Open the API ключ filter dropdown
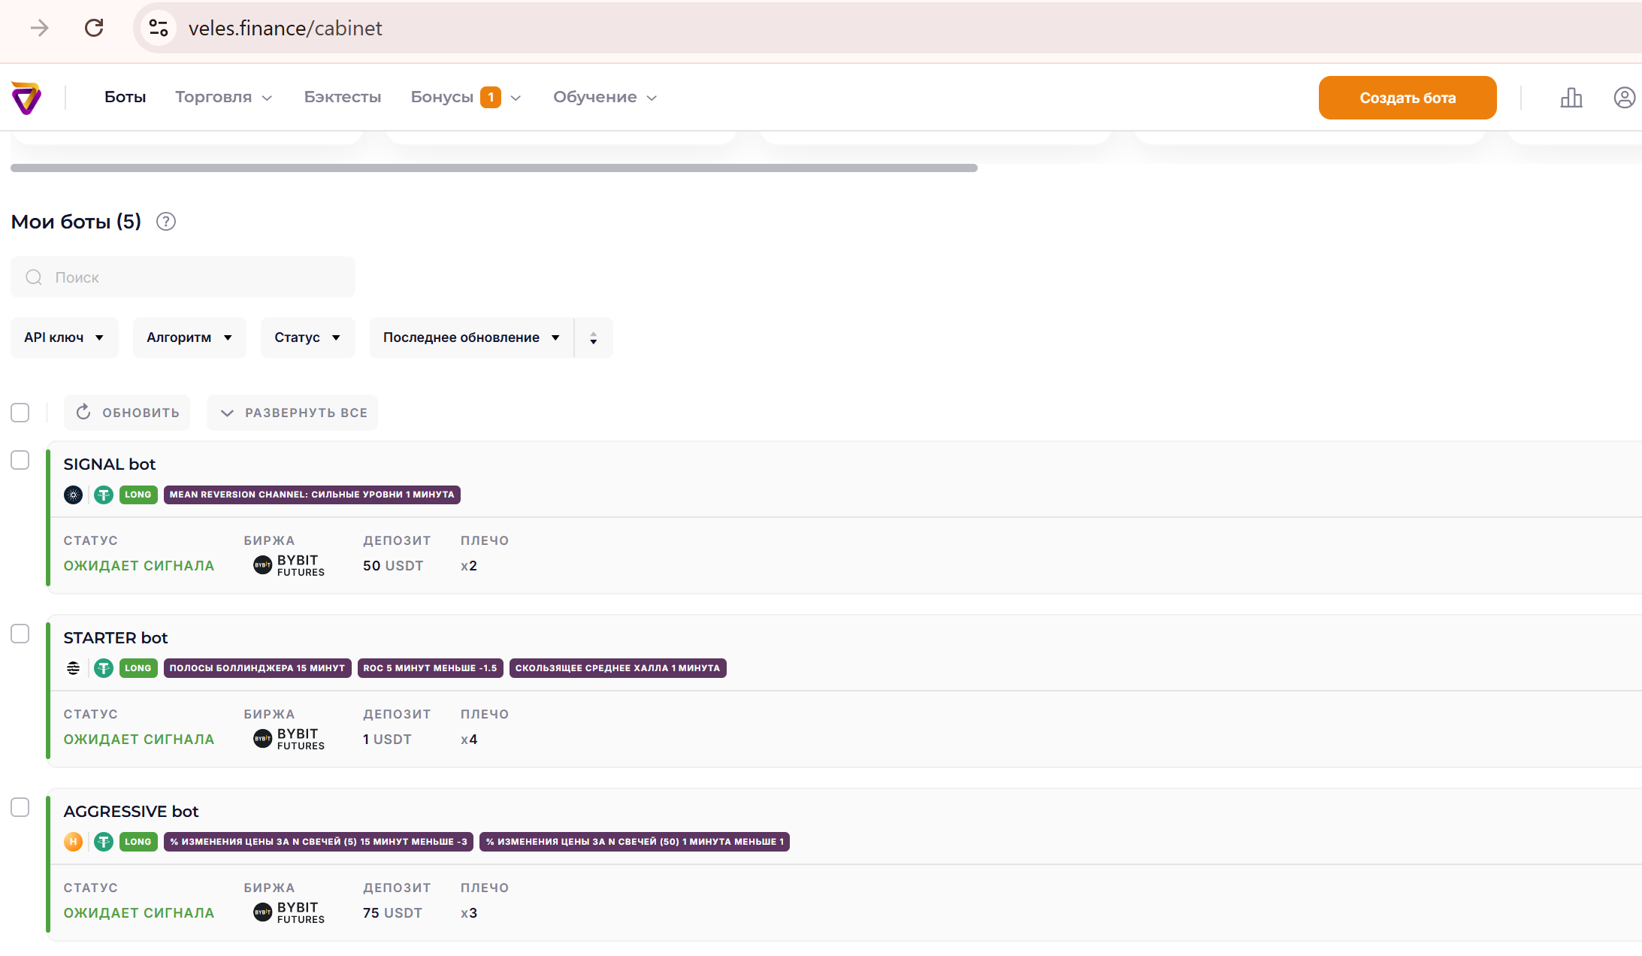The height and width of the screenshot is (956, 1642). (64, 338)
